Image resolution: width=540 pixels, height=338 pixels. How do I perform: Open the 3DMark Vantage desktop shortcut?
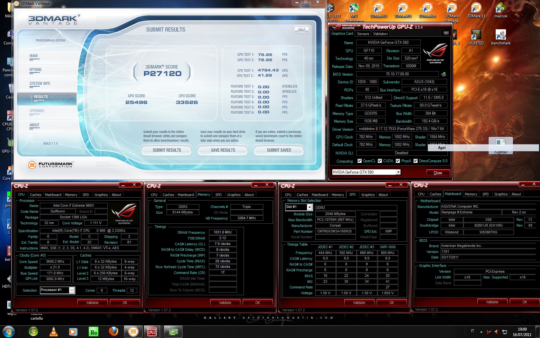[452, 12]
